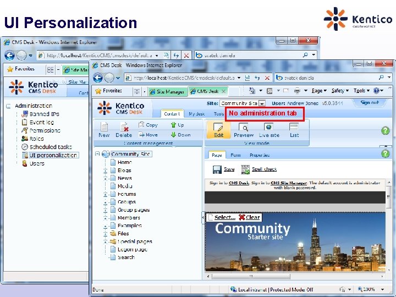Select Home in the content tree
The height and width of the screenshot is (297, 396).
[x=125, y=162]
